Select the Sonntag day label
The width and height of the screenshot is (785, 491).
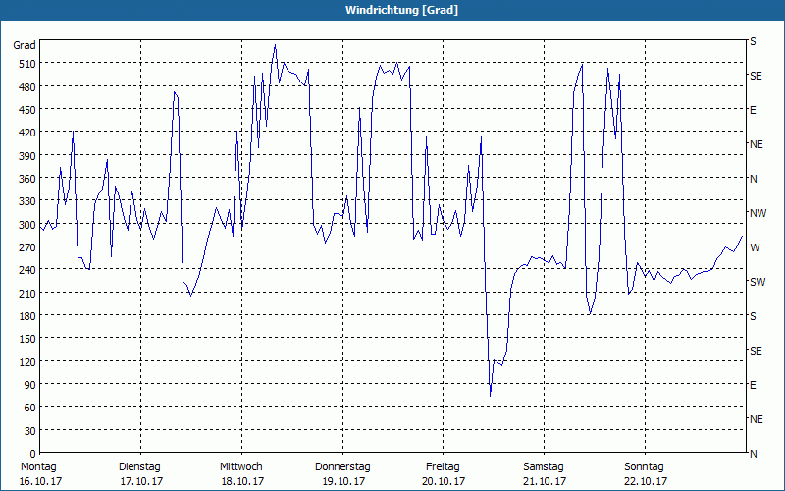pos(644,467)
